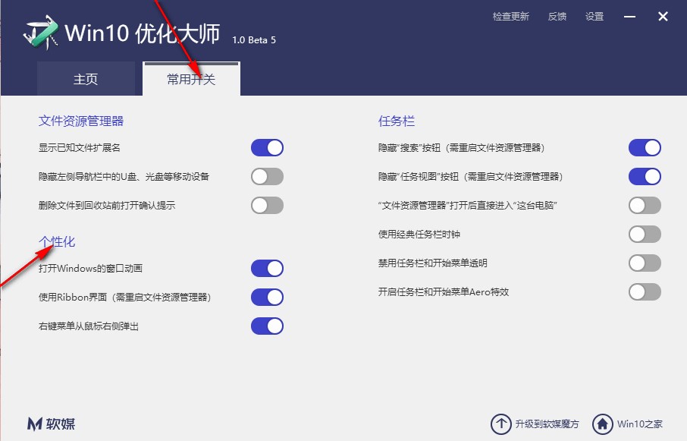Click the 显示已知文件扩展名 label

(80, 148)
